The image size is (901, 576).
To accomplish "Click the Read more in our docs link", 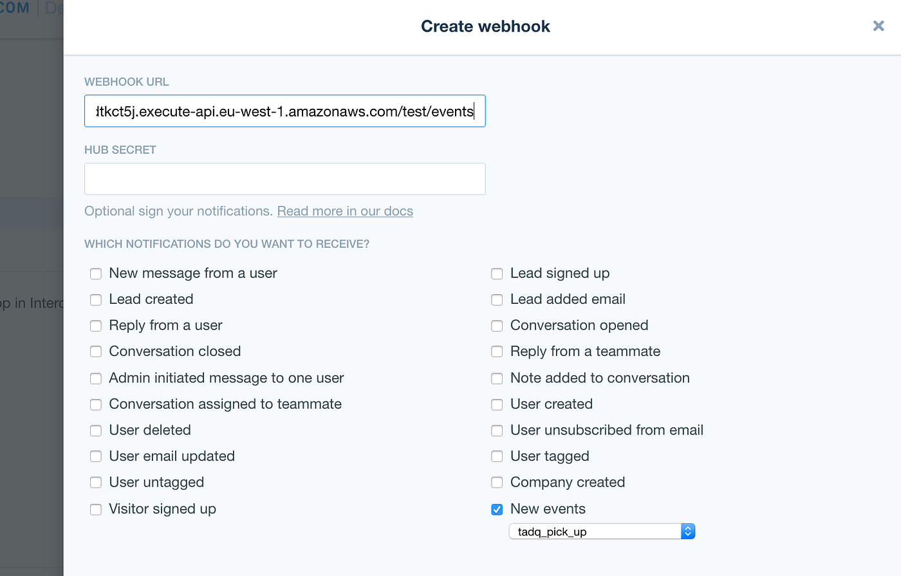I will click(x=345, y=210).
